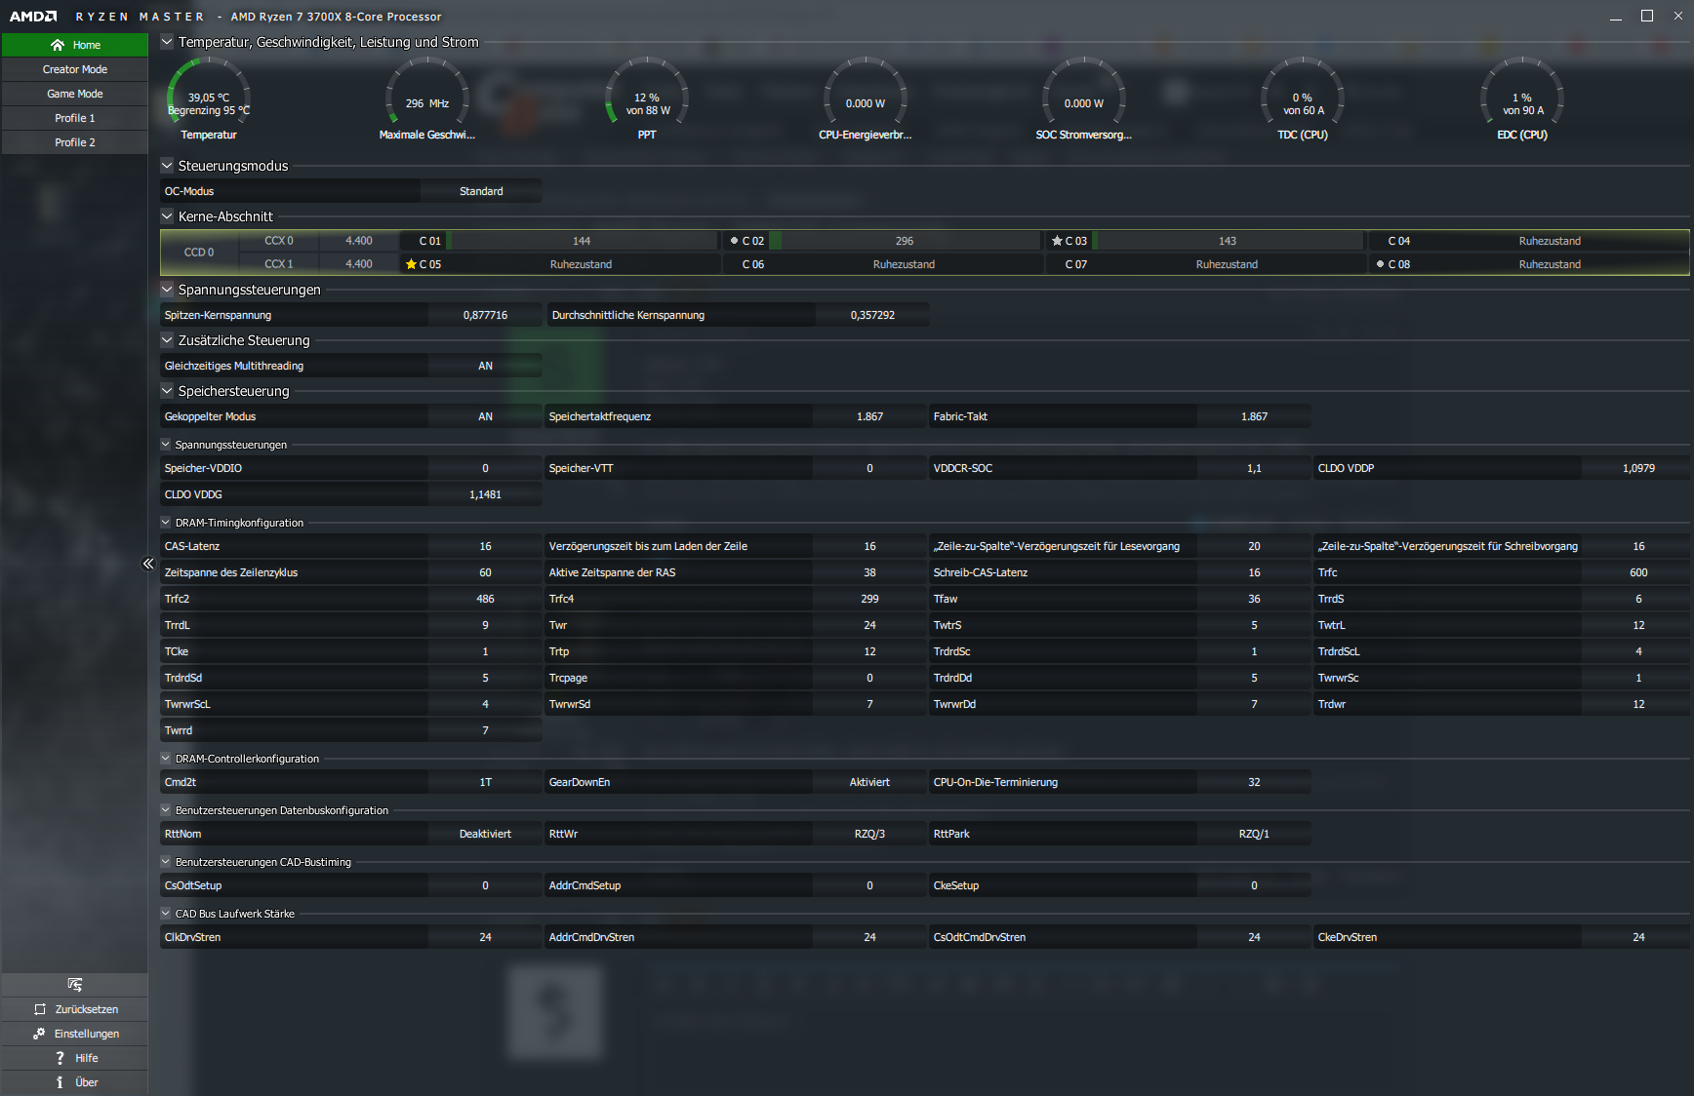Click the Einstellungen tools icon
Viewport: 1694px width, 1096px height.
point(39,1034)
